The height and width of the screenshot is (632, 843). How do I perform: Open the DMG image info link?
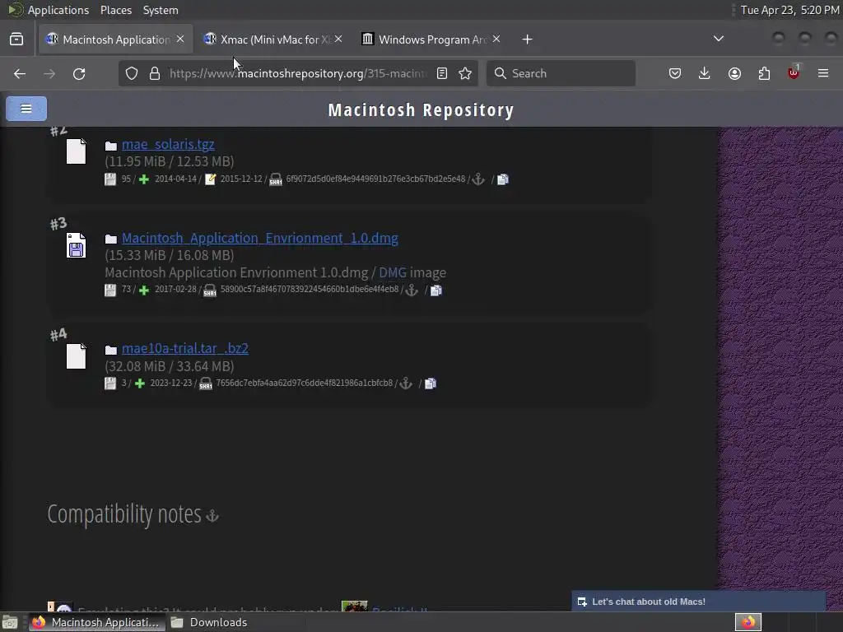click(393, 273)
